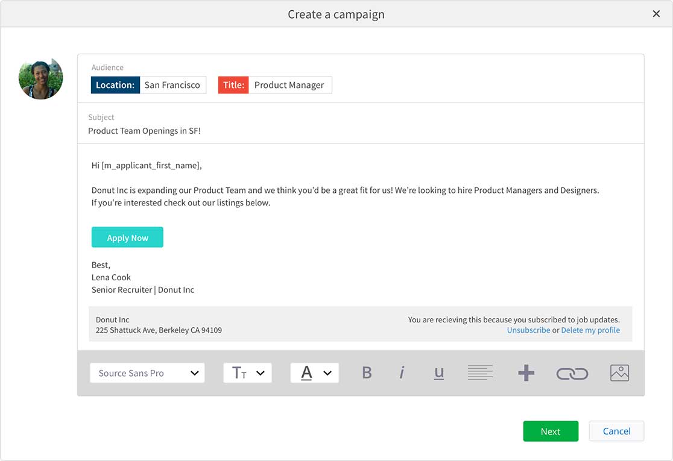Click the Unsubscribe link
This screenshot has height=461, width=673.
coord(528,330)
